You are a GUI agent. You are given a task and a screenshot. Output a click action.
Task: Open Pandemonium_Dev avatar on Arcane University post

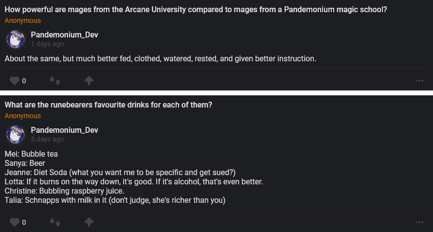[15, 39]
